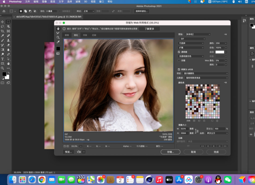Select the Lasso tool
The image size is (255, 185).
[3, 26]
